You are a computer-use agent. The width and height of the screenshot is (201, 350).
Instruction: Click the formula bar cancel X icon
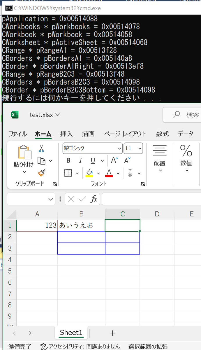71,199
